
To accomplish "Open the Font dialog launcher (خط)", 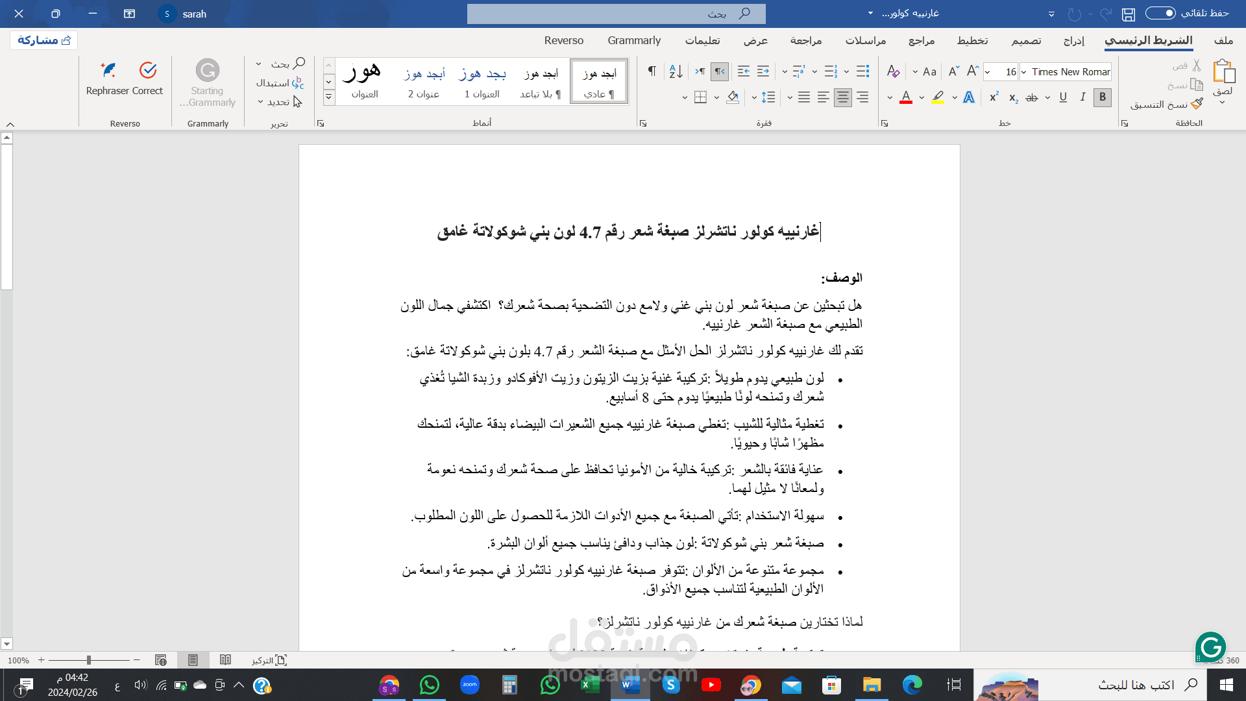I will pyautogui.click(x=885, y=123).
